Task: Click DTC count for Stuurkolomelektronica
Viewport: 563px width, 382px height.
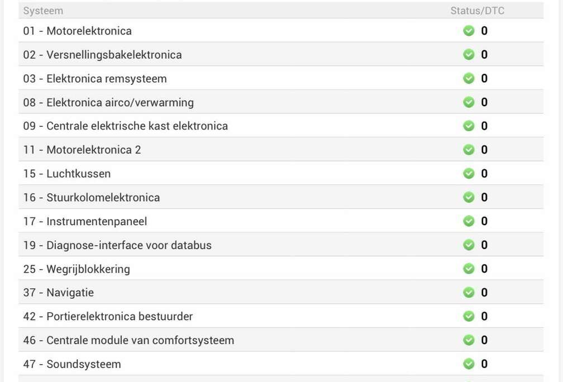Action: (x=484, y=197)
